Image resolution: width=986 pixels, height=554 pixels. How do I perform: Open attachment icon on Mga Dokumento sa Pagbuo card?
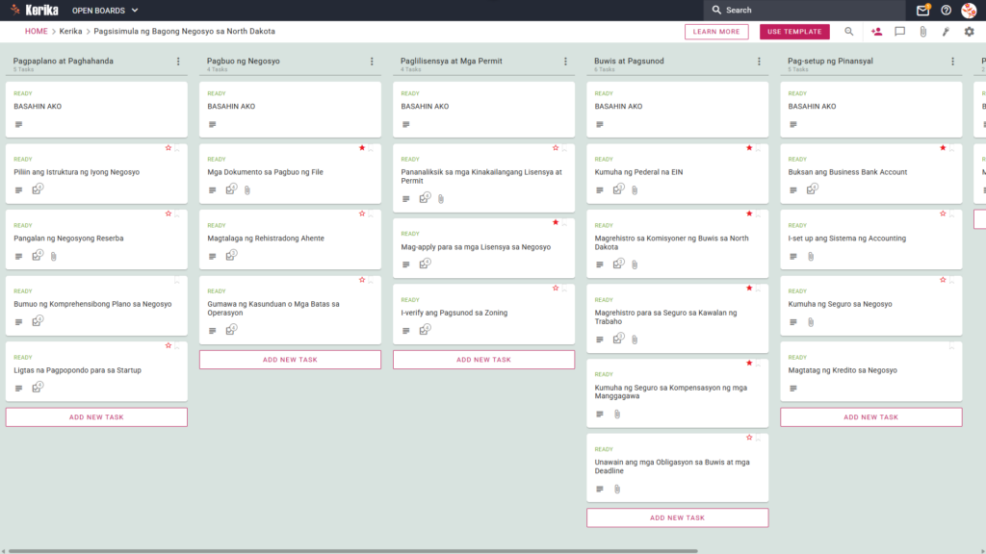(x=247, y=189)
